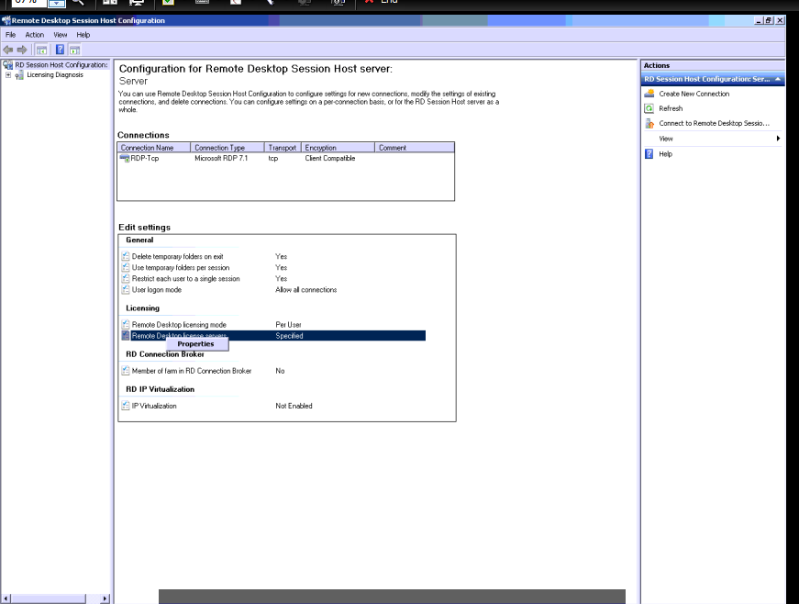Image resolution: width=799 pixels, height=604 pixels.
Task: Click the Refresh action link
Action: tap(671, 108)
